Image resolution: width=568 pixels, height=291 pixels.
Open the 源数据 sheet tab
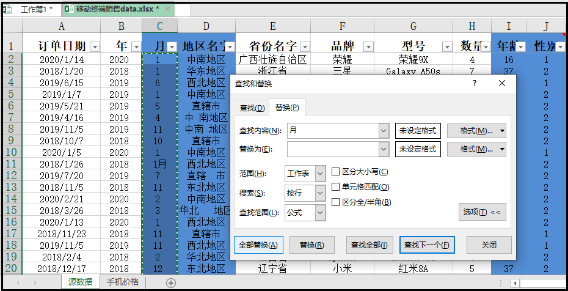click(80, 282)
